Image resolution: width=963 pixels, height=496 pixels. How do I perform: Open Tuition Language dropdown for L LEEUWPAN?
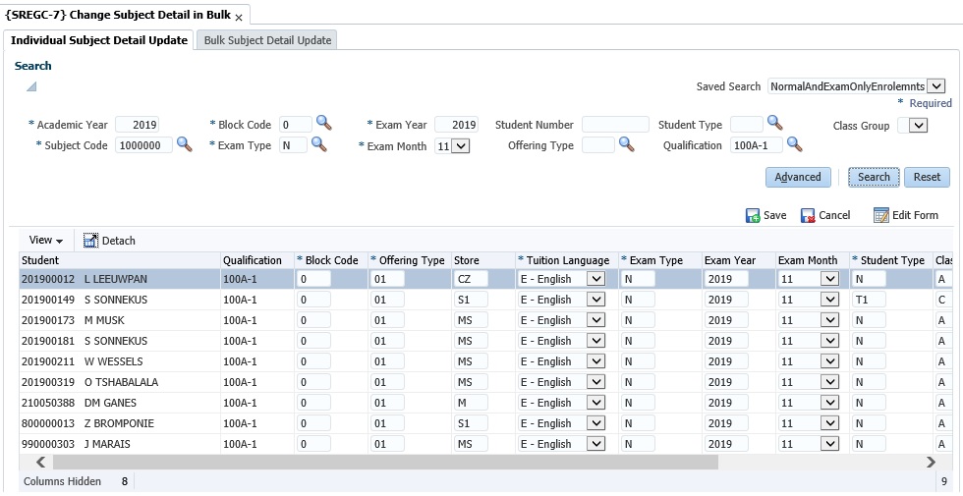tap(595, 279)
